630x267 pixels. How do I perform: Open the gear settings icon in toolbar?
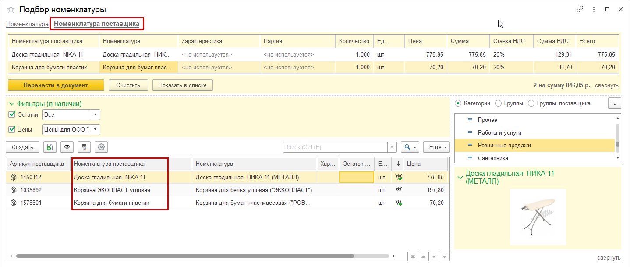click(101, 147)
